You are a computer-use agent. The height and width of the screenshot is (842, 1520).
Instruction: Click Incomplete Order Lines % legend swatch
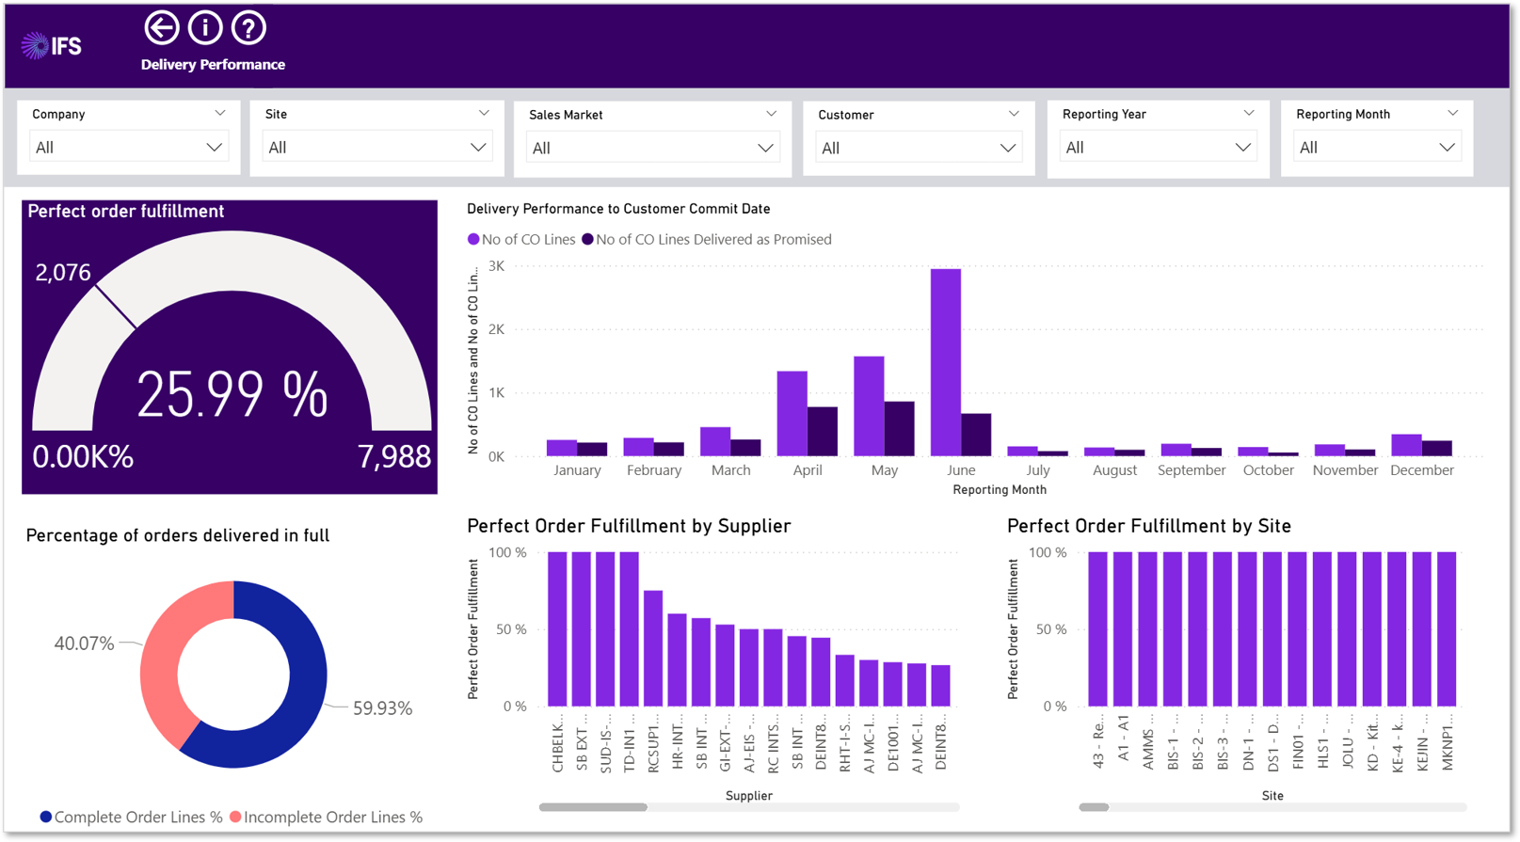pyautogui.click(x=235, y=817)
